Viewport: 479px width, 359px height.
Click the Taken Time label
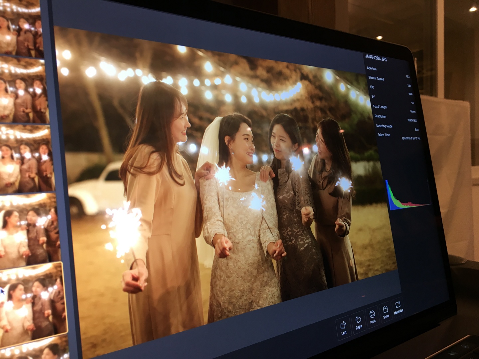coord(384,135)
